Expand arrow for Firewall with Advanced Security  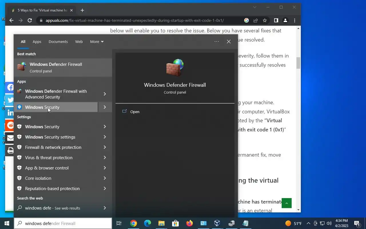pyautogui.click(x=105, y=94)
